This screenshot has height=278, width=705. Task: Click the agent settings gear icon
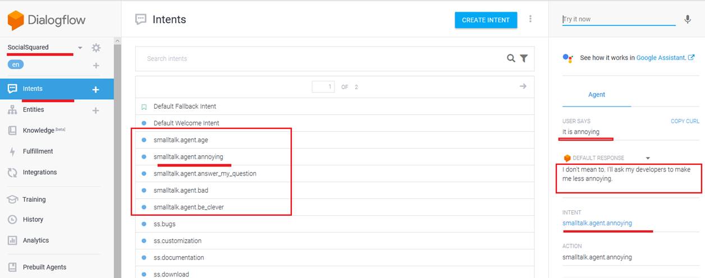(96, 48)
